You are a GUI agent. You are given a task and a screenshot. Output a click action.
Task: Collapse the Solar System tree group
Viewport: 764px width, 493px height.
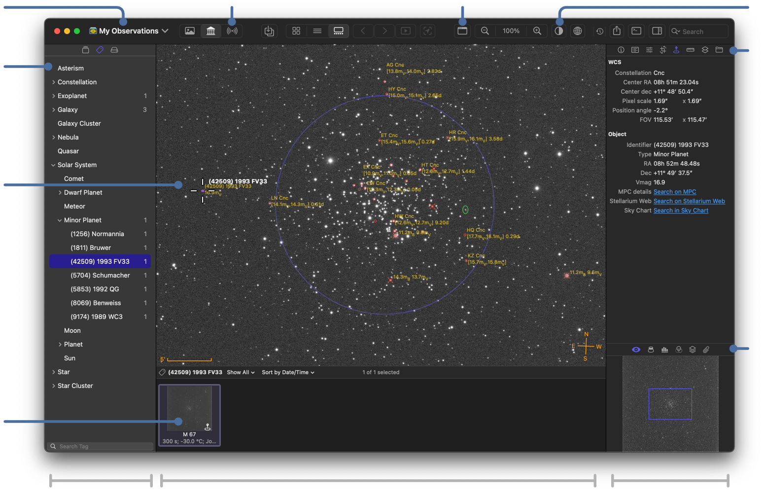coord(53,165)
